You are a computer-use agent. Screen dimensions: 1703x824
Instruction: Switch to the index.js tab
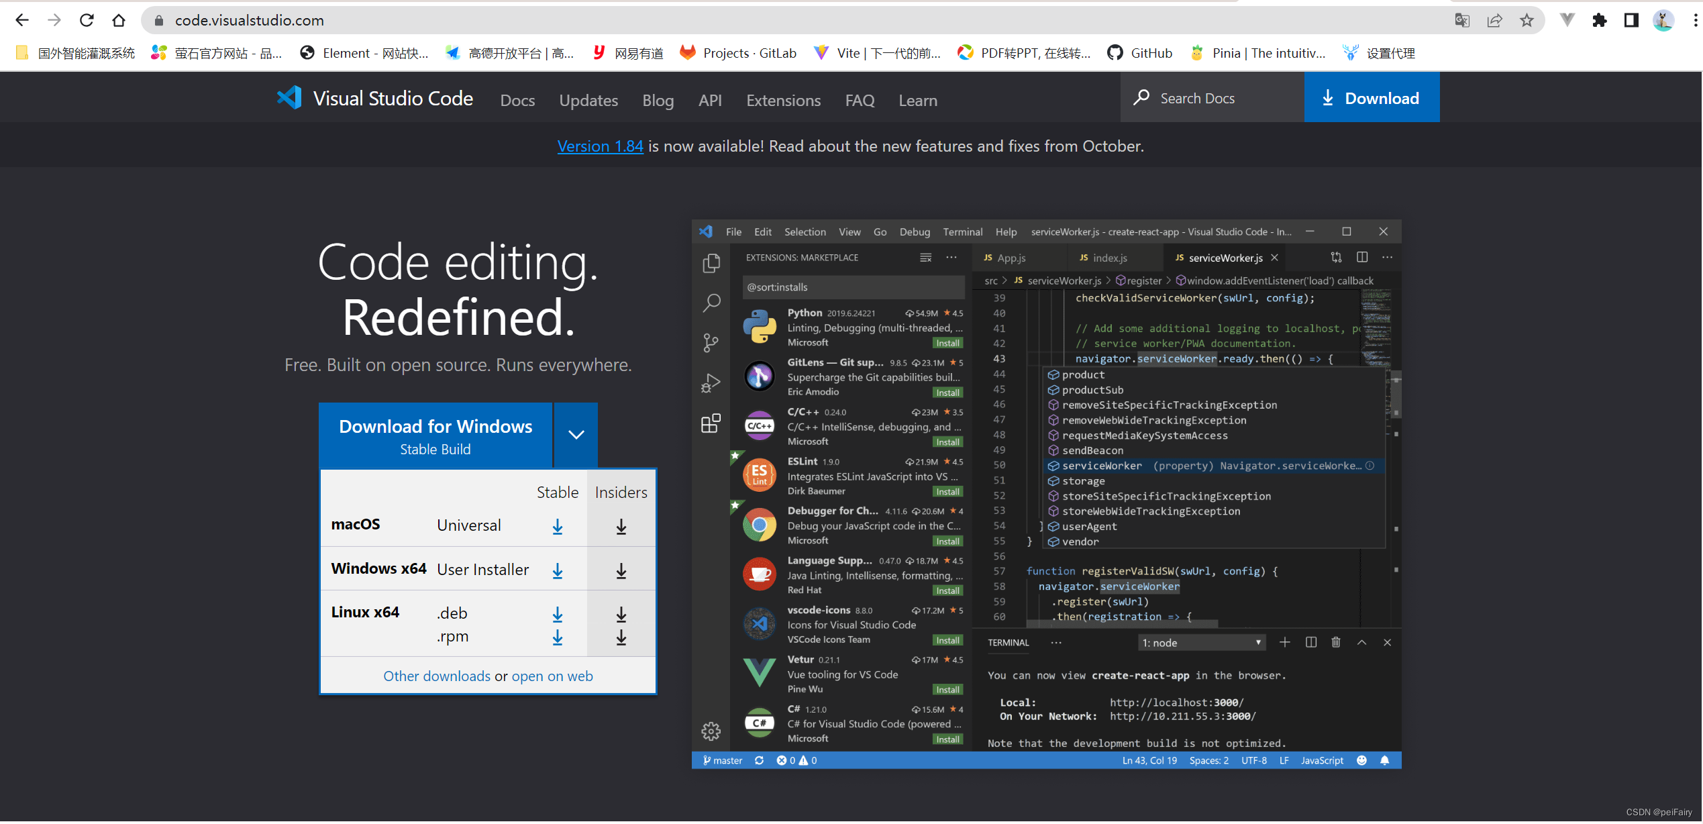tap(1111, 257)
